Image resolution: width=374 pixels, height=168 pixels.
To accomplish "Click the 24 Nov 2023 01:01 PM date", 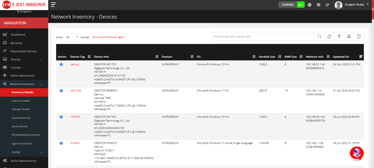I will (347, 64).
